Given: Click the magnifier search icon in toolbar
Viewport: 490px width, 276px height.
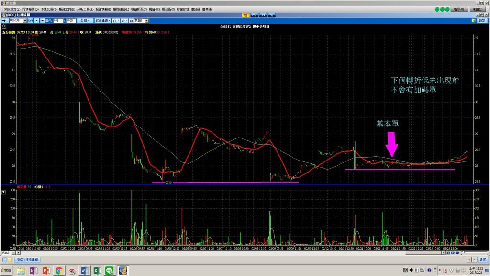Looking at the screenshot, I should click(x=31, y=20).
